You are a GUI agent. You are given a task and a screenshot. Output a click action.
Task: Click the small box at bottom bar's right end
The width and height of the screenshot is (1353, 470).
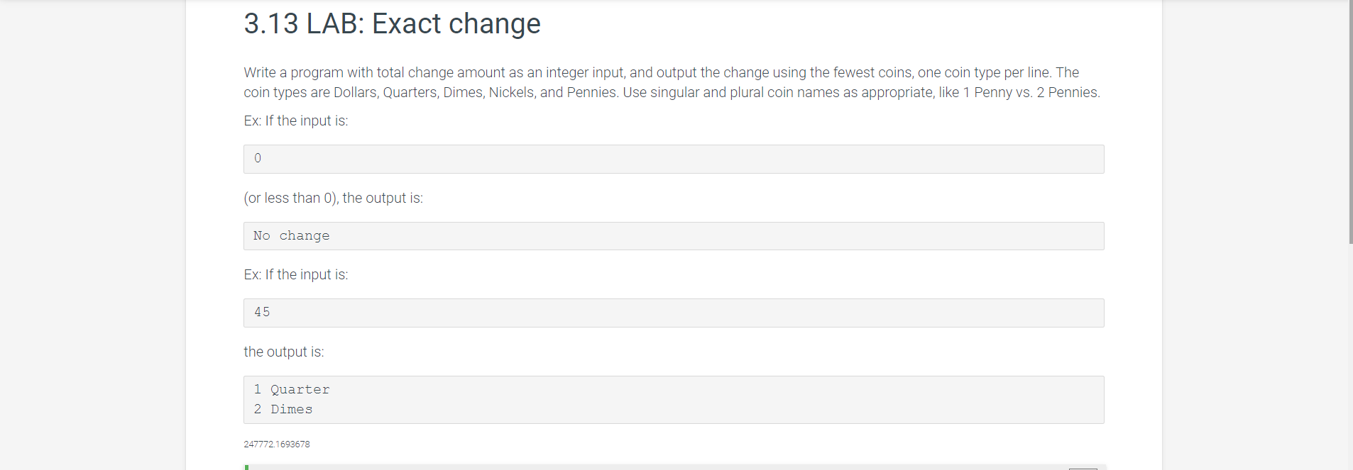1083,469
